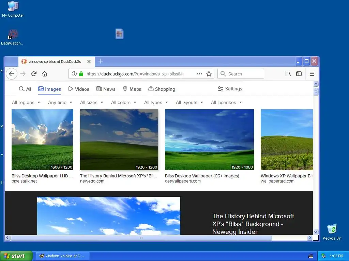This screenshot has height=261, width=349.
Task: Click pixelstalk.net source text
Action: [24, 181]
